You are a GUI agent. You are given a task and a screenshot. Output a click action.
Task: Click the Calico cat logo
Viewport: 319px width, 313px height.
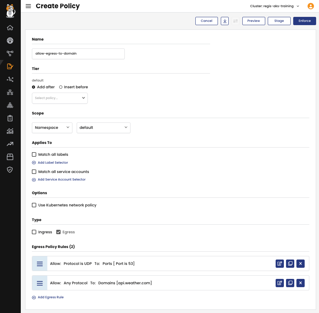[x=10, y=11]
